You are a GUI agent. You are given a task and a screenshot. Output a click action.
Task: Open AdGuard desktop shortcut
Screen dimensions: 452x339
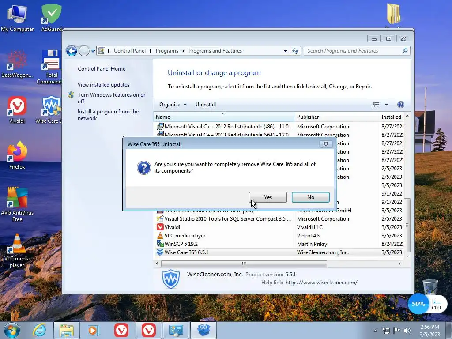(x=51, y=18)
